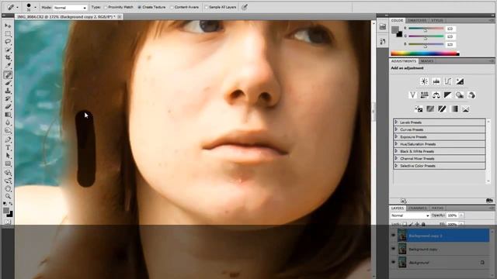Select the Rectangular Marquee tool

tap(8, 33)
